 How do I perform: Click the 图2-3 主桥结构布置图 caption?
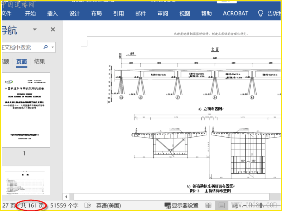point(210,191)
